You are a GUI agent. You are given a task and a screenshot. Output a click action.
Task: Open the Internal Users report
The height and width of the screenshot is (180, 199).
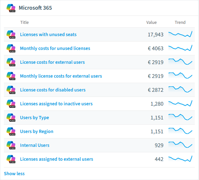pyautogui.click(x=35, y=145)
